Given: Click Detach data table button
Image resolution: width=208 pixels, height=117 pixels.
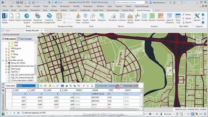Looking at the screenshot, I should 187,22.
